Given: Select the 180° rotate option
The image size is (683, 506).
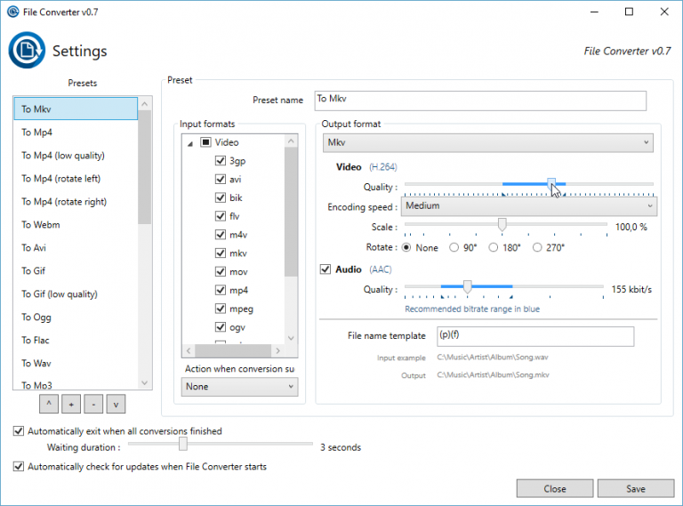Looking at the screenshot, I should tap(493, 247).
